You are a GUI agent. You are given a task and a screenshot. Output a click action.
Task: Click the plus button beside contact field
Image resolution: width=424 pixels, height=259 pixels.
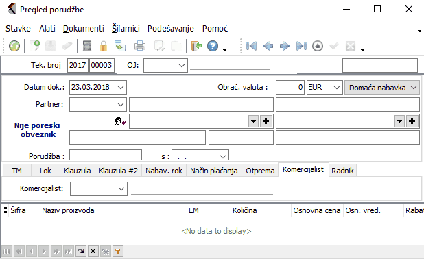click(x=266, y=121)
